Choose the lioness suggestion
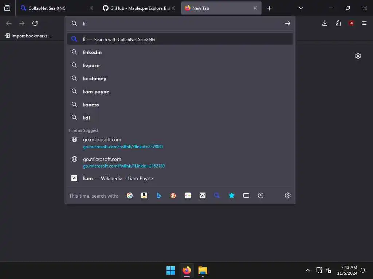 180,104
